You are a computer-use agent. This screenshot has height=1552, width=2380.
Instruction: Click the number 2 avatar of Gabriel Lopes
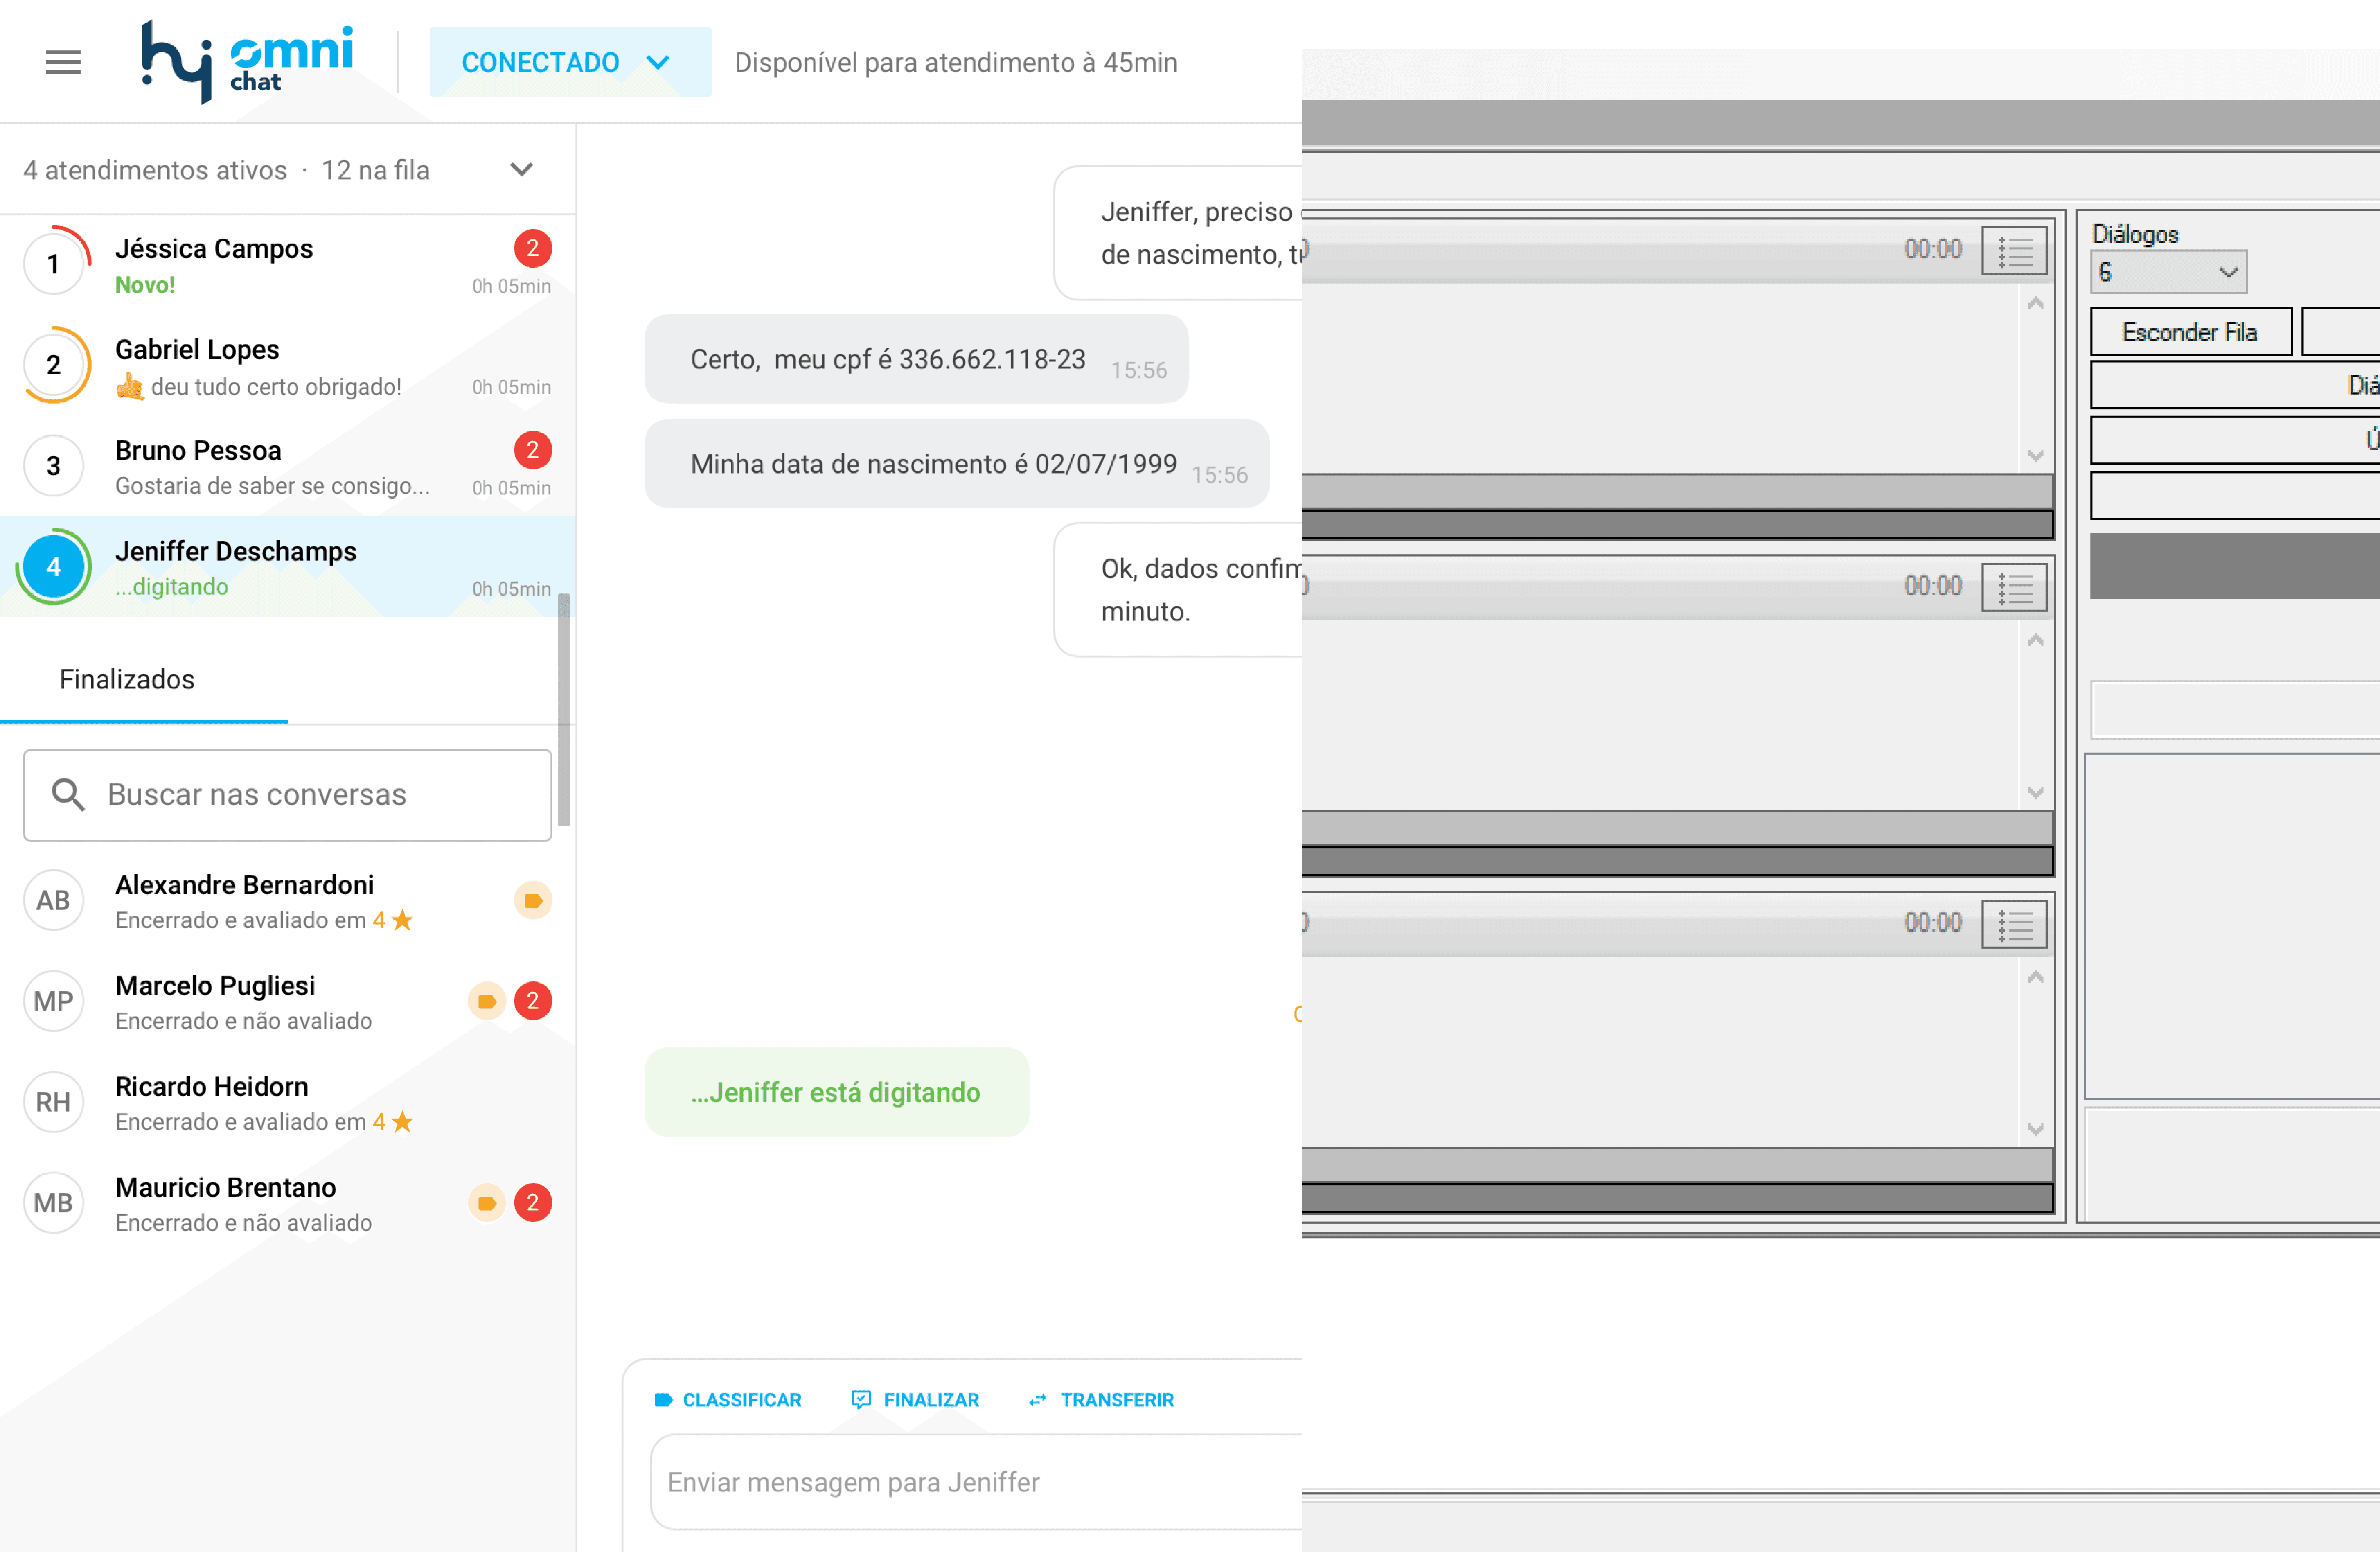(54, 365)
